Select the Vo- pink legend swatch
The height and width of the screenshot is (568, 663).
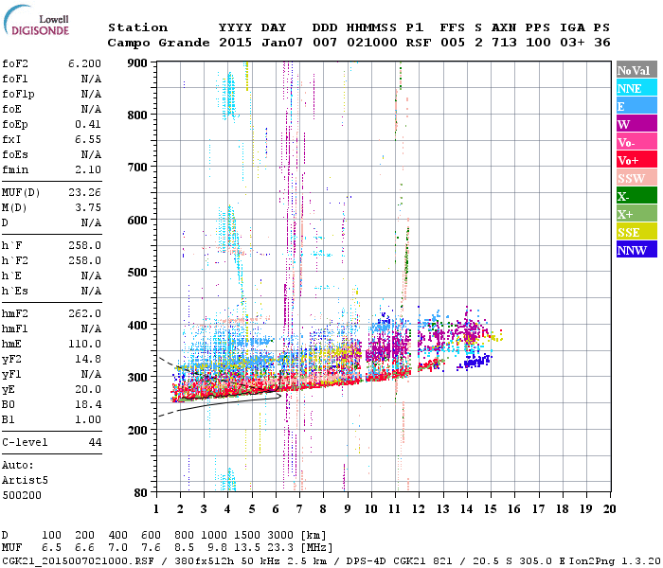[x=636, y=142]
